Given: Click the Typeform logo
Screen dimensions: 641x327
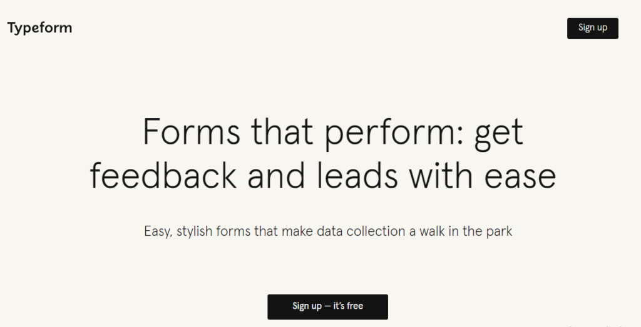Looking at the screenshot, I should pos(39,28).
